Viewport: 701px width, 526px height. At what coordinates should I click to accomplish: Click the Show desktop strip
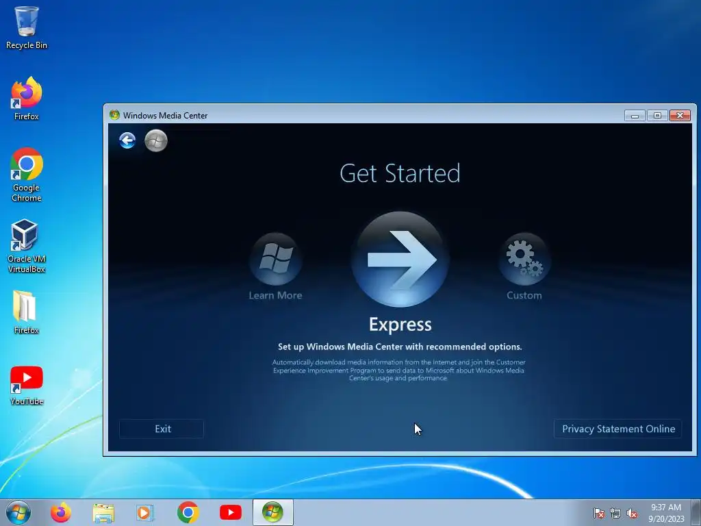(x=696, y=512)
